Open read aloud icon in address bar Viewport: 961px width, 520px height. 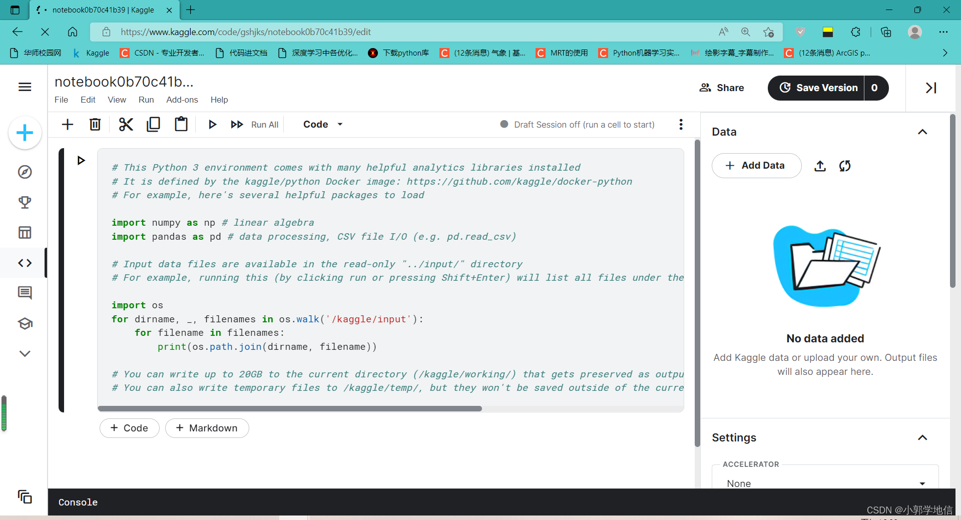pos(723,32)
